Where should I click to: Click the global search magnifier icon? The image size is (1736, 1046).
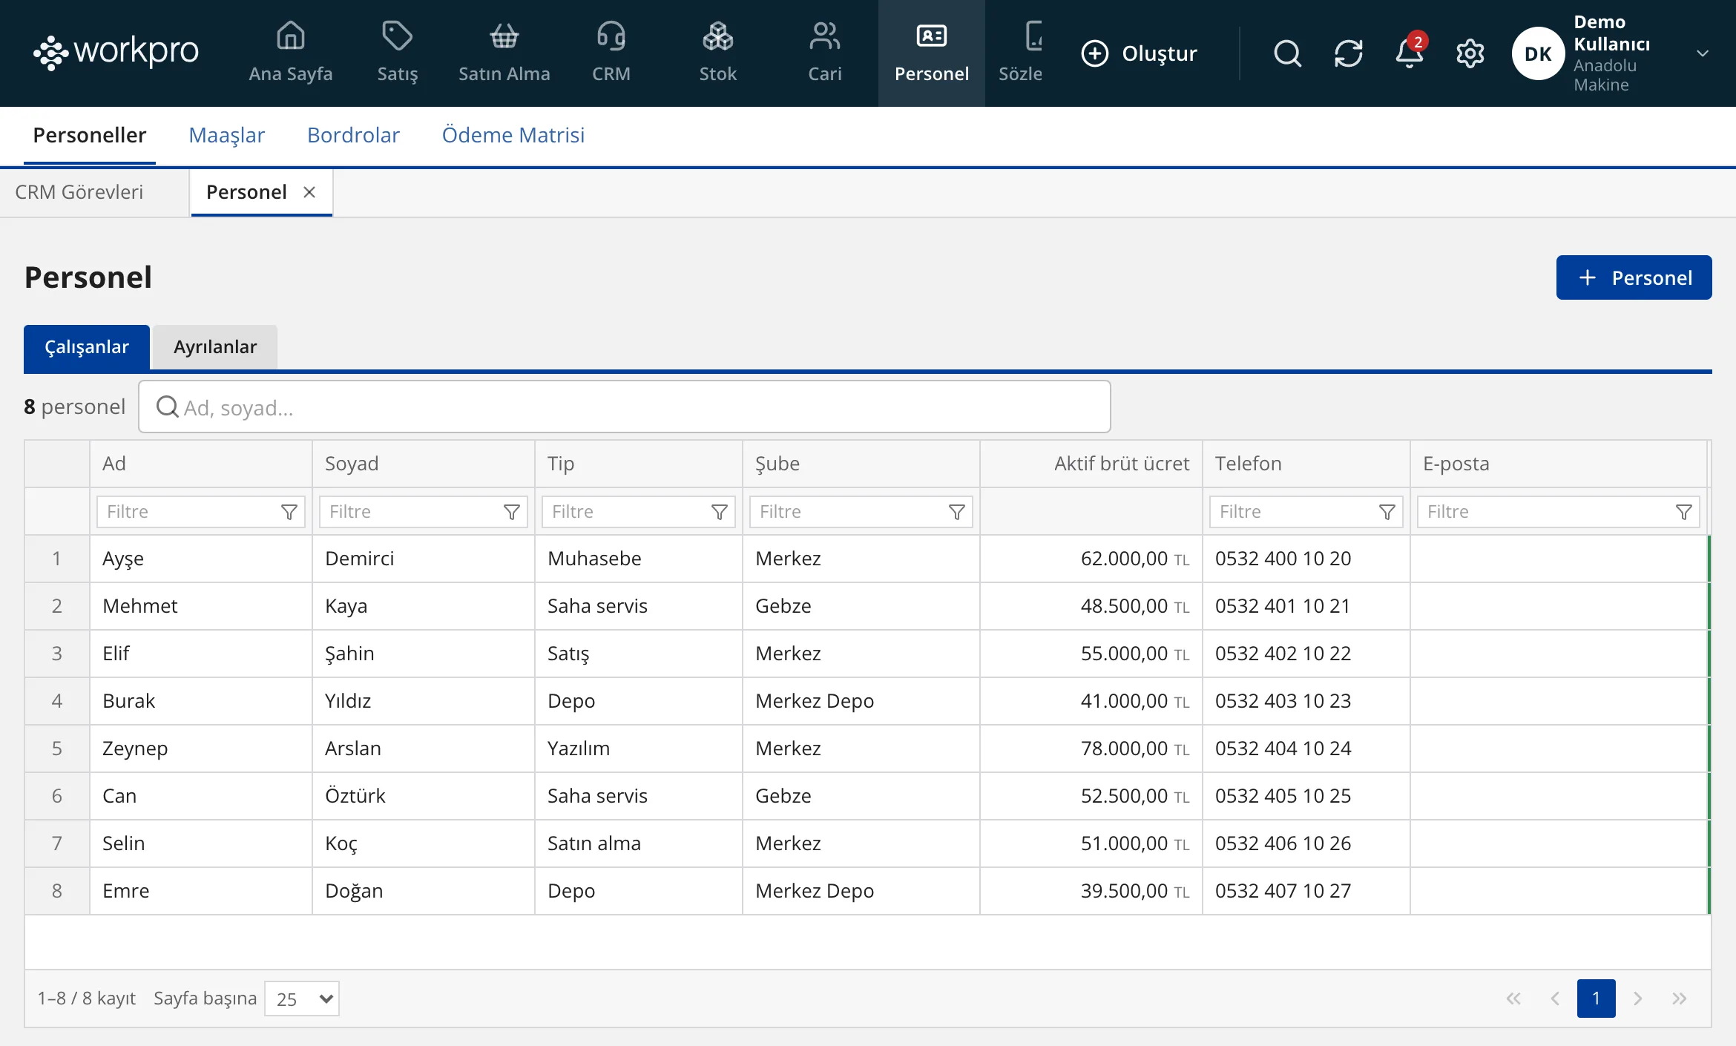pos(1287,53)
